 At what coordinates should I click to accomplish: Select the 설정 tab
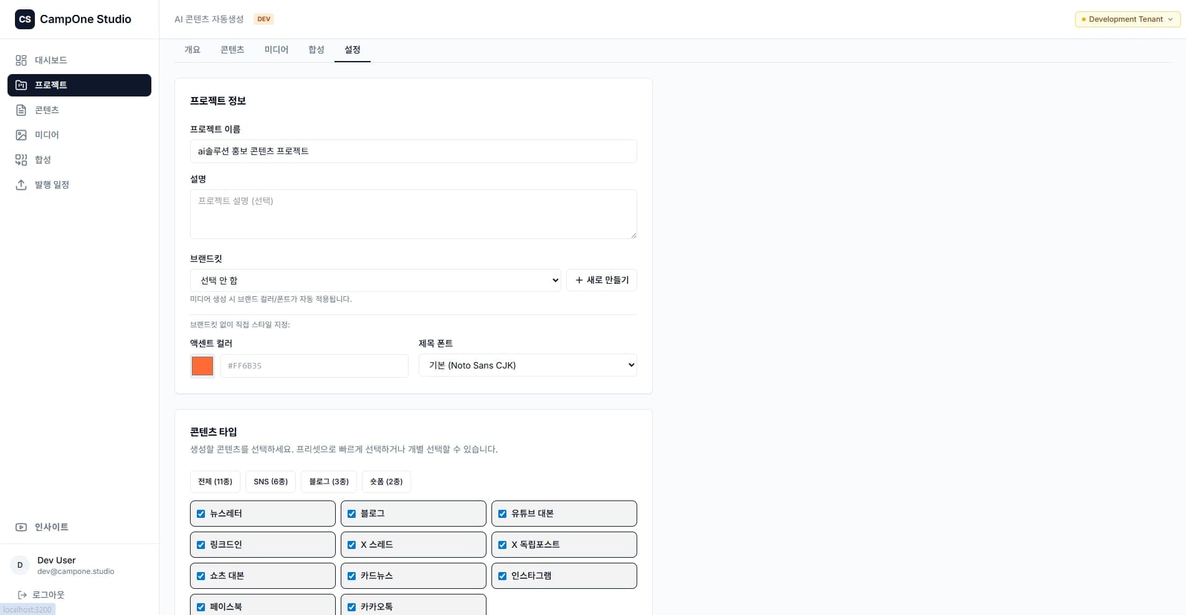[x=353, y=50]
